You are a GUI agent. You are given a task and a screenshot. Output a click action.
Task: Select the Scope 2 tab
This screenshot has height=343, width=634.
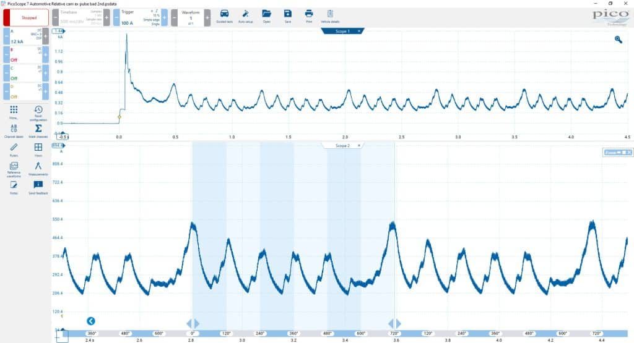pyautogui.click(x=342, y=146)
